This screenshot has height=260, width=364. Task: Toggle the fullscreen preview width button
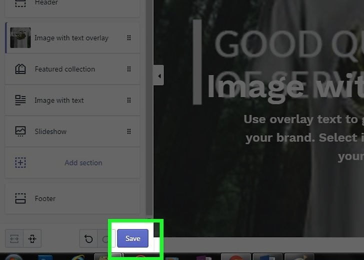pyautogui.click(x=14, y=239)
